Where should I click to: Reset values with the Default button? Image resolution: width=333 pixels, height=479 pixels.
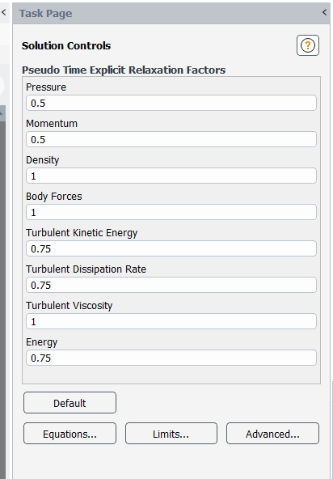pos(70,403)
